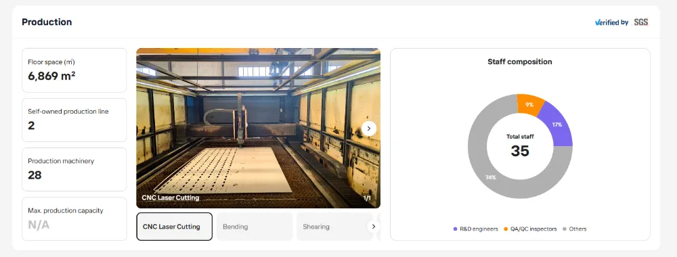Click the Production machinery 28 card
Image resolution: width=677 pixels, height=257 pixels.
pos(74,170)
